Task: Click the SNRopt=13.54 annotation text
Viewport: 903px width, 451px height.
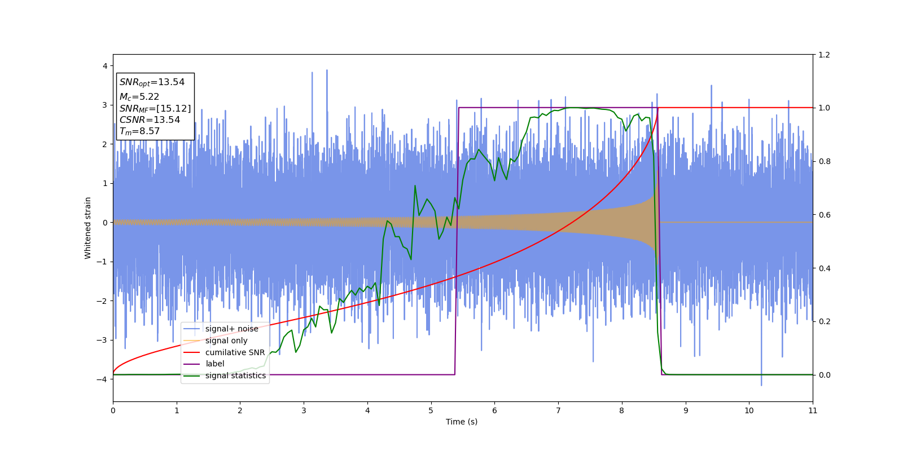Action: point(152,82)
